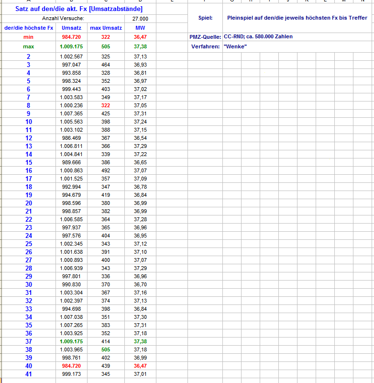Select Umsatz value 1.006.811
This screenshot has width=374, height=383.
click(x=71, y=146)
